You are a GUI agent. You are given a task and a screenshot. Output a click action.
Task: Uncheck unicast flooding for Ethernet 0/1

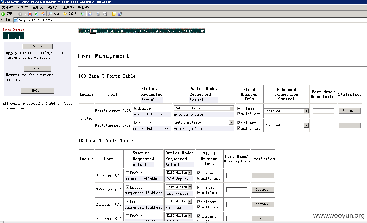[x=199, y=173]
